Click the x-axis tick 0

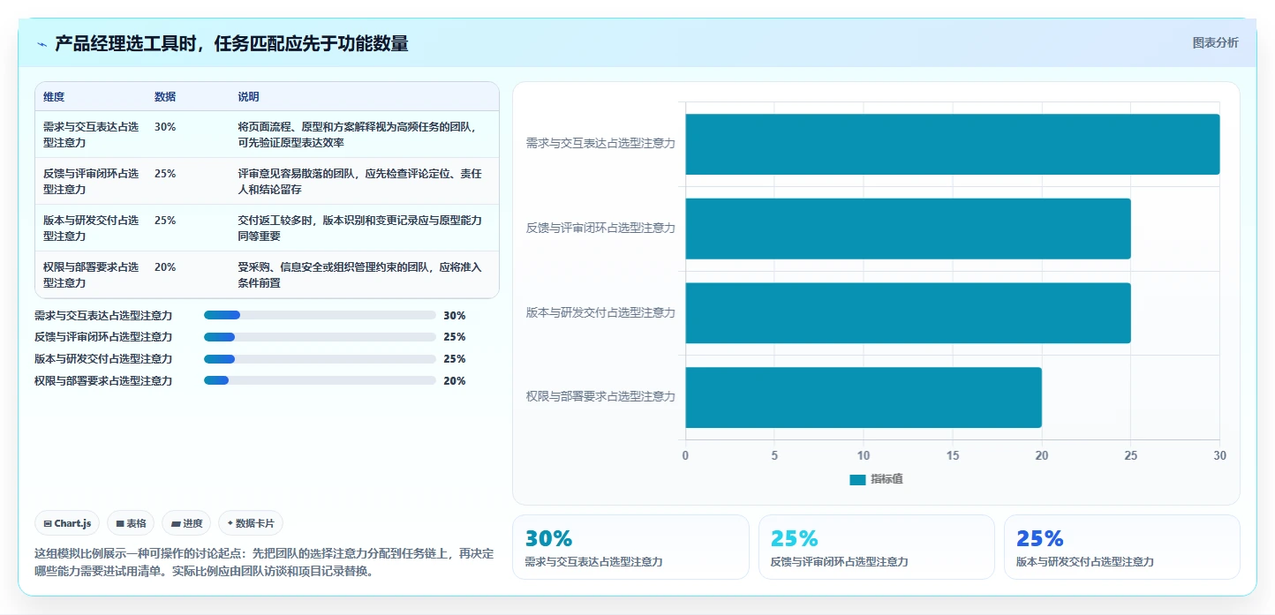coord(685,455)
